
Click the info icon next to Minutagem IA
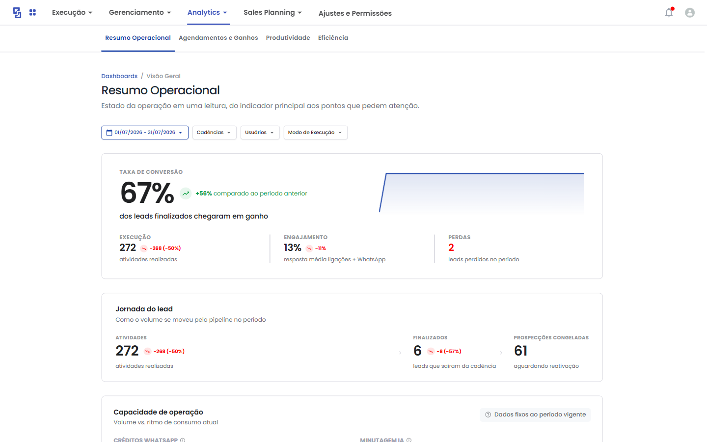click(x=409, y=440)
